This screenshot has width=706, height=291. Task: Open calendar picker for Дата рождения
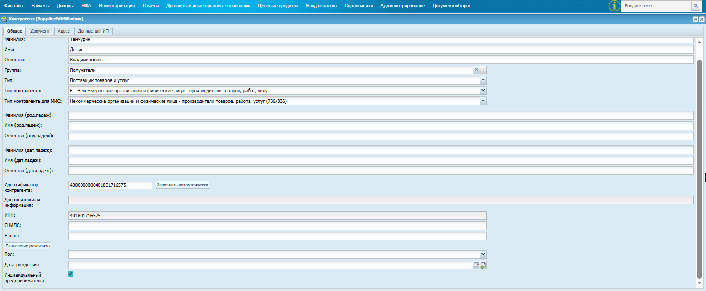click(x=477, y=265)
